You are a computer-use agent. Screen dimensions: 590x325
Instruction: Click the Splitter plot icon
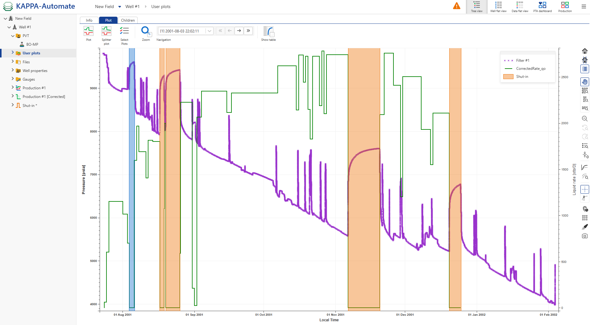106,31
